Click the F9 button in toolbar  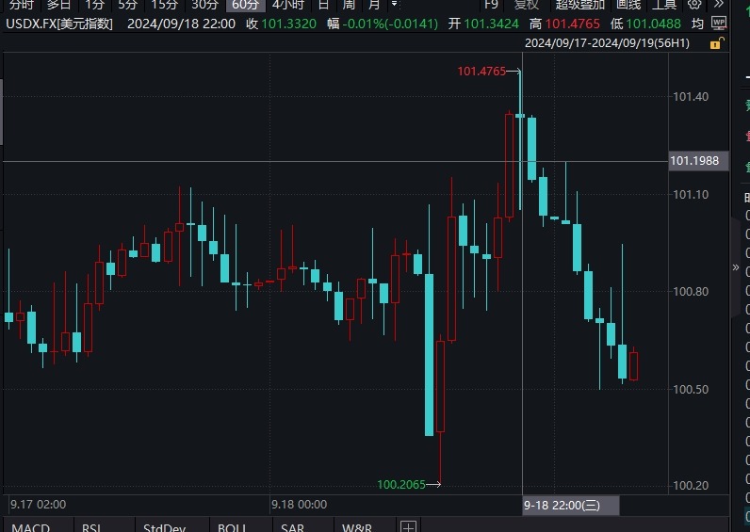coord(490,5)
